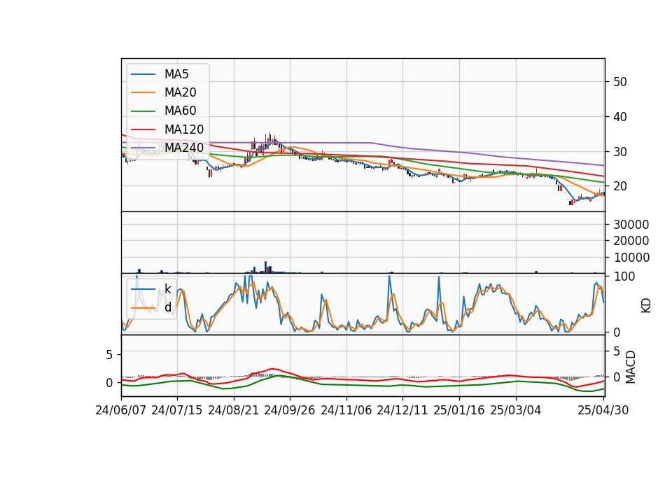Click the MA120 legend label
The height and width of the screenshot is (483, 672).
tap(184, 129)
